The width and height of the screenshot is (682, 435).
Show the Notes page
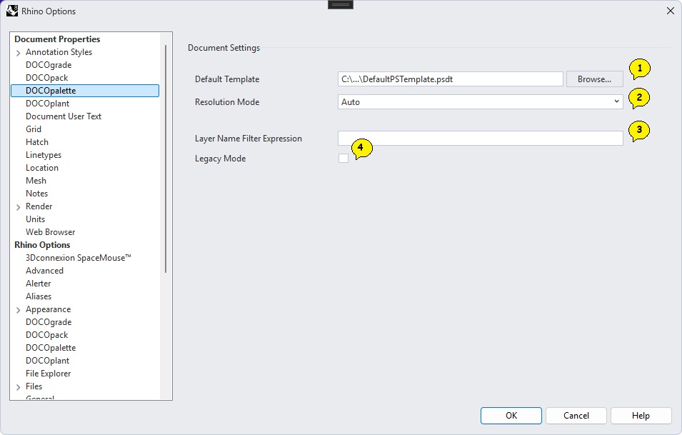point(36,193)
